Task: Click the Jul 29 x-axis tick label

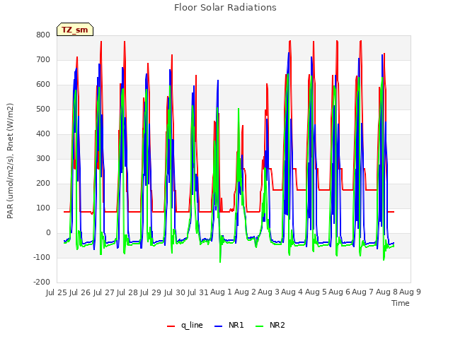Action: tap(150, 292)
